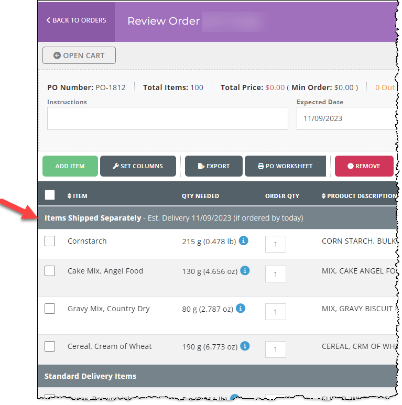Image resolution: width=402 pixels, height=405 pixels.
Task: Click the 'CEREAL, CRM OF WH' product description
Action: point(359,346)
